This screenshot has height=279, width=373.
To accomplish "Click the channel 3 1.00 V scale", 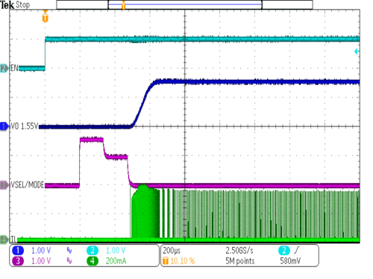I will click(x=41, y=261).
